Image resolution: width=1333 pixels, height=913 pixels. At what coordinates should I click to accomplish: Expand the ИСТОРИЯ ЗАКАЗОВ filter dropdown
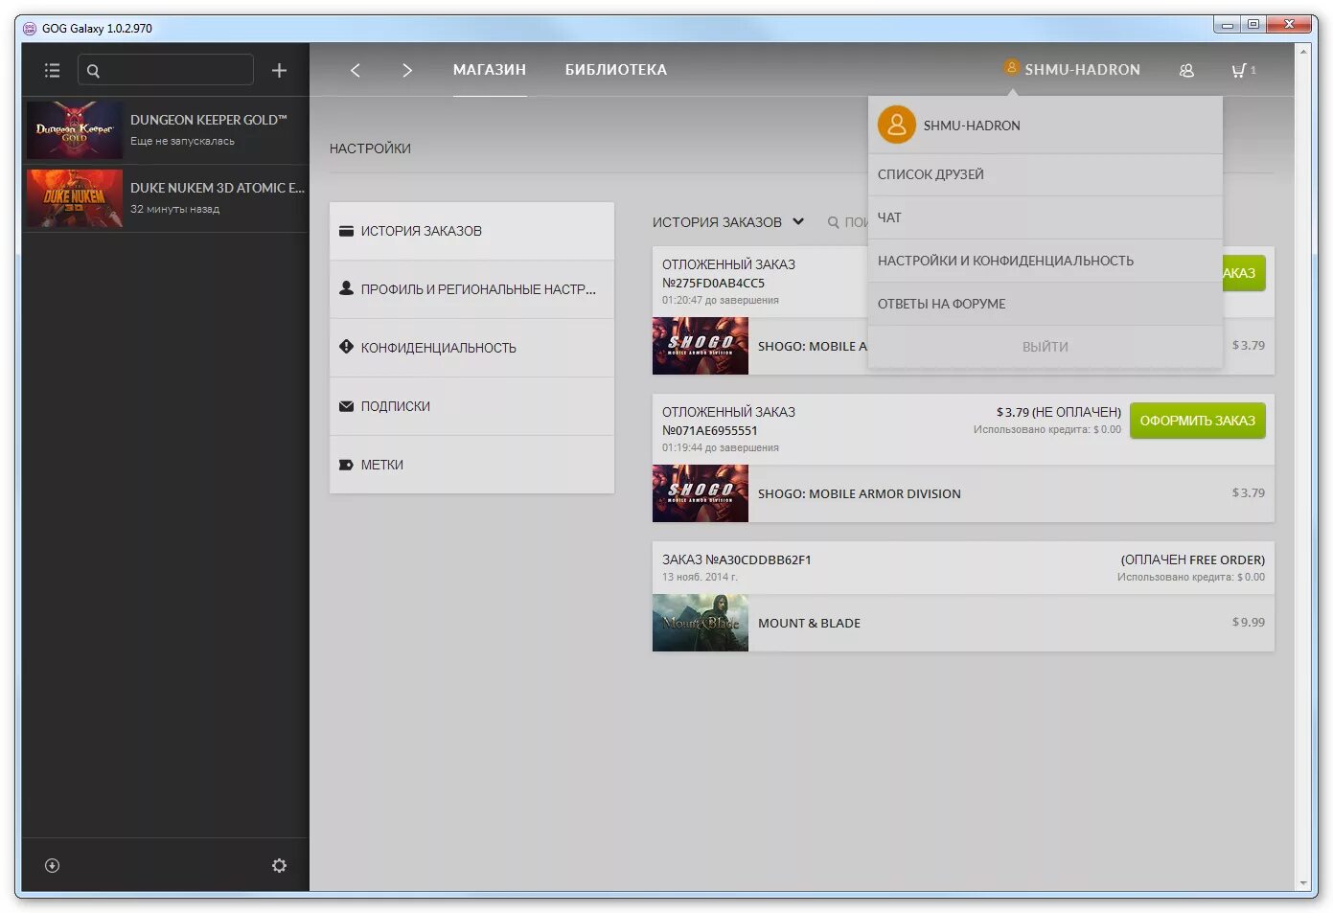(x=728, y=222)
